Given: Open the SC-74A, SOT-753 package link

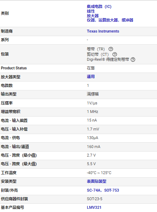Looking at the screenshot, I should (x=103, y=190).
